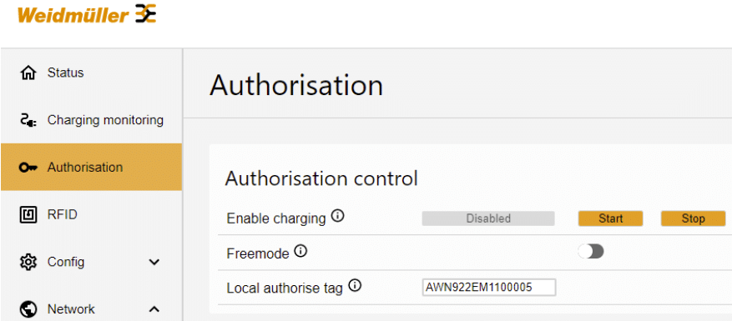
Task: Click the info icon next to Freemode
Action: pyautogui.click(x=301, y=252)
